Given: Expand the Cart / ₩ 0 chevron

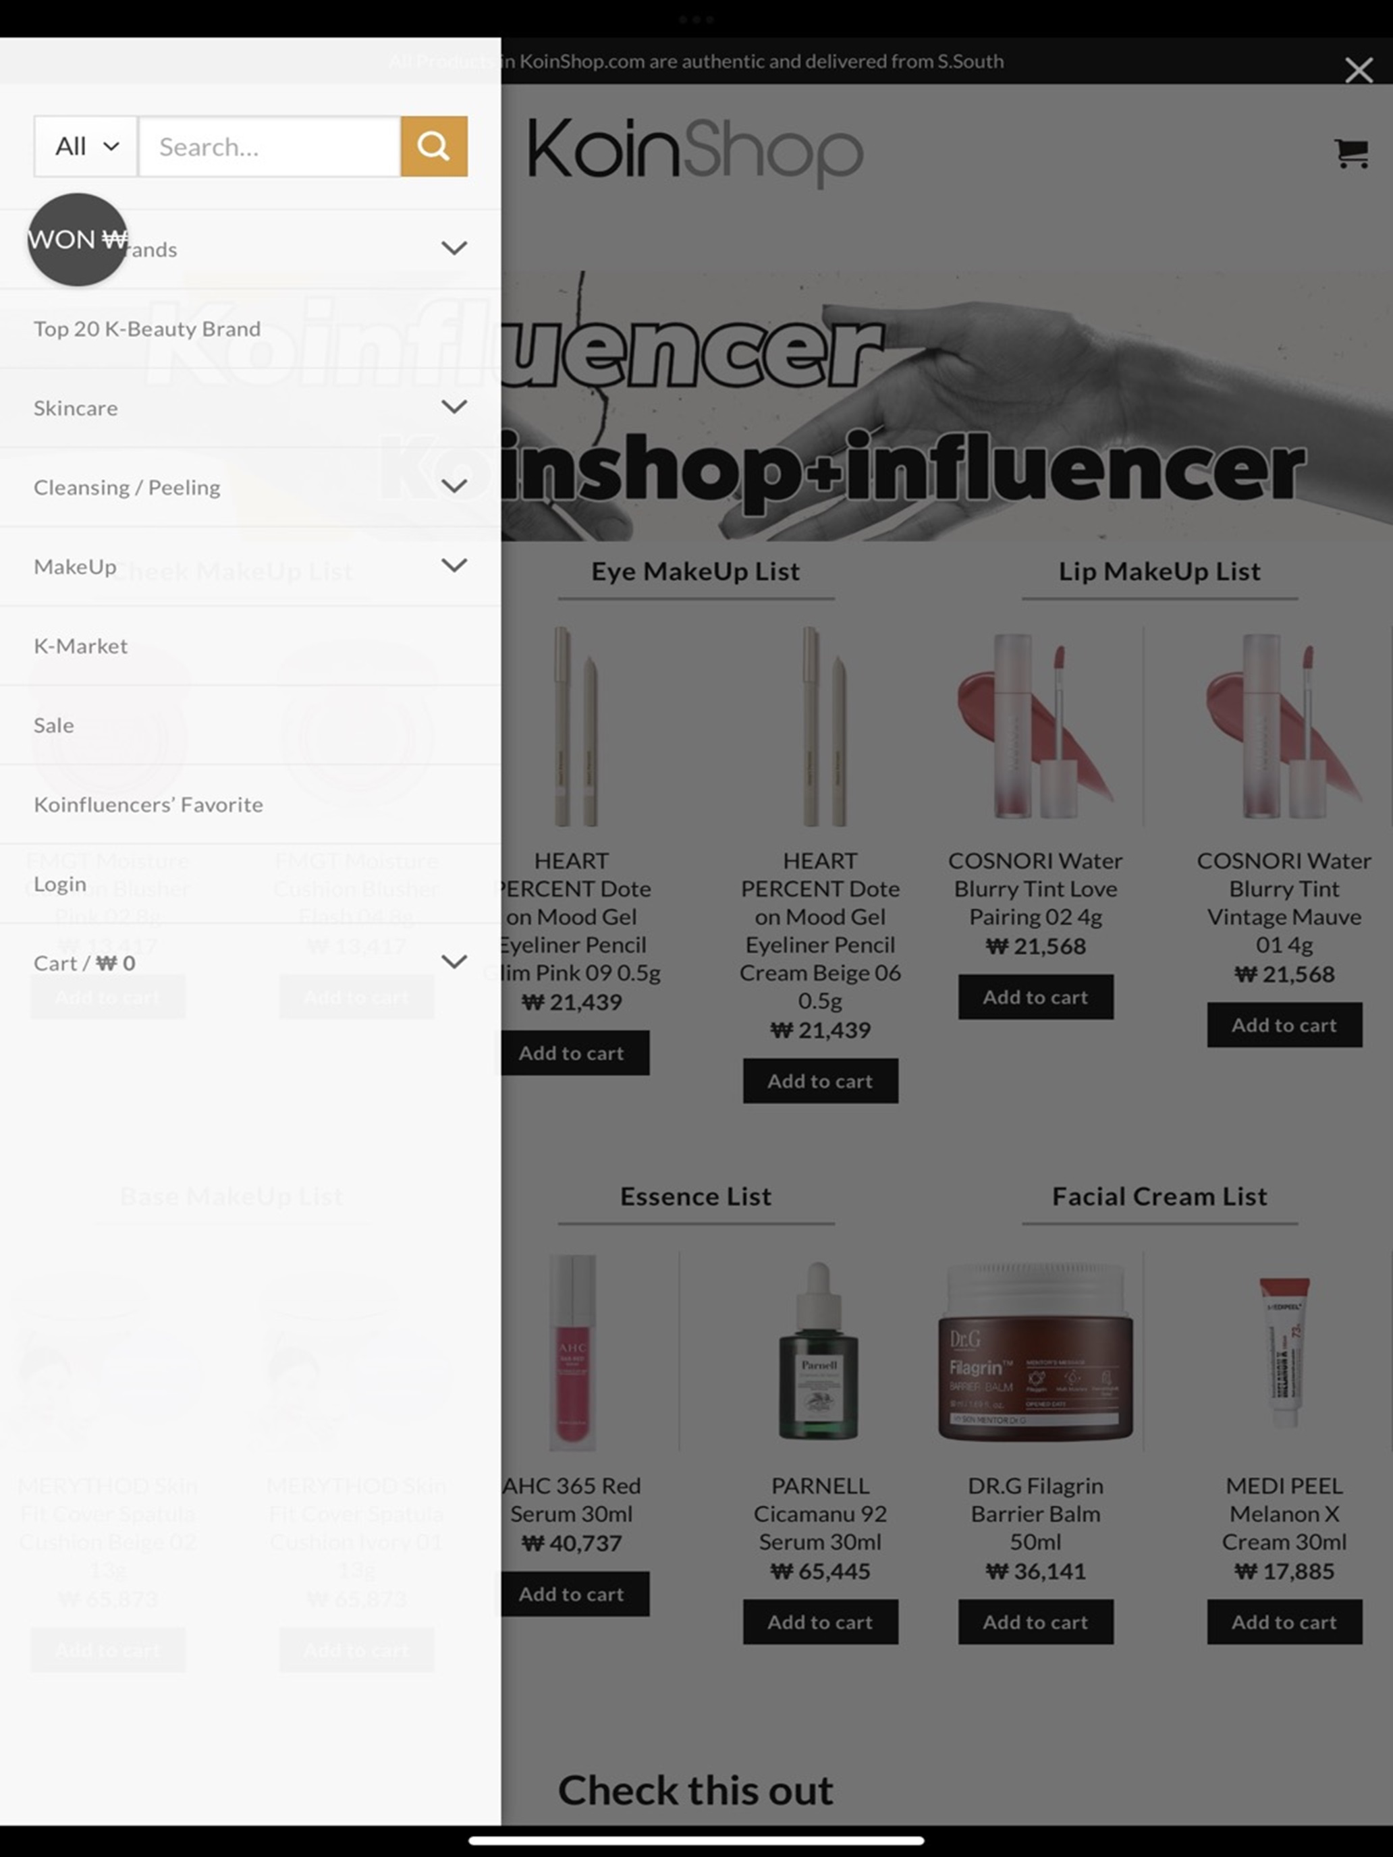Looking at the screenshot, I should point(454,962).
